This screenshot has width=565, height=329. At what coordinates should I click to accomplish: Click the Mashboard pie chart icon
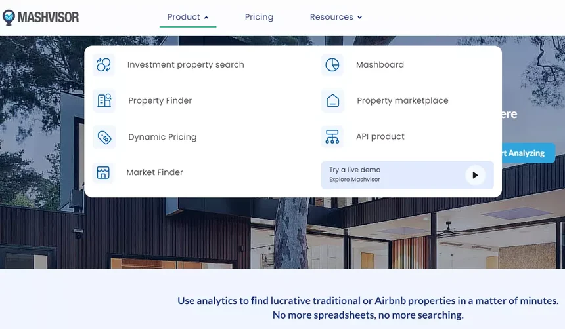[332, 65]
